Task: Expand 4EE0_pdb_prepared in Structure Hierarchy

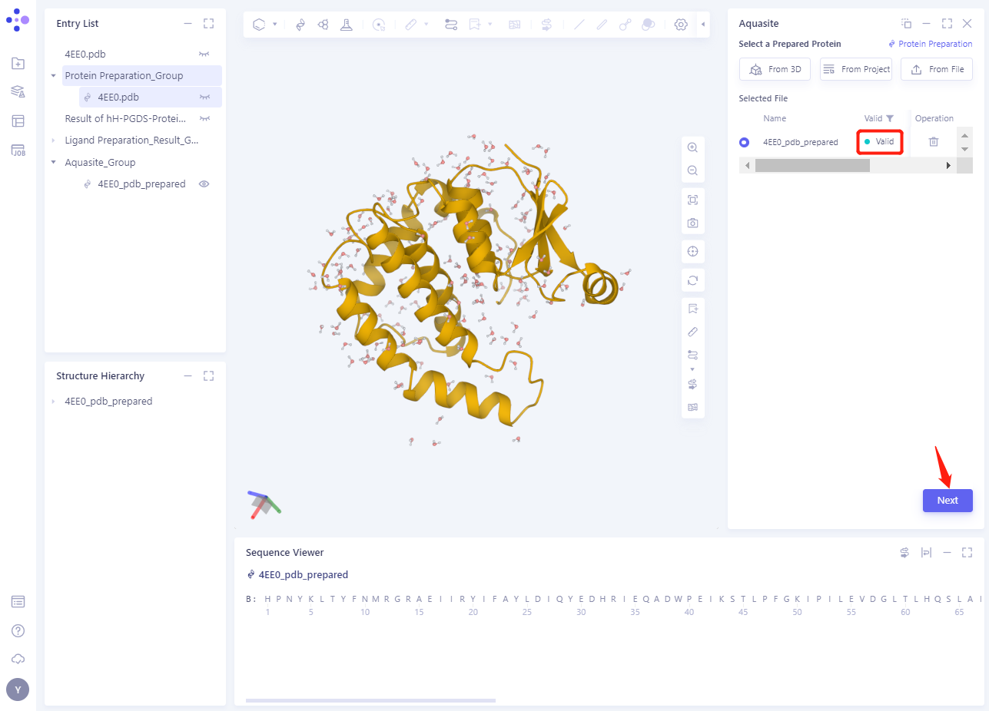Action: 53,402
